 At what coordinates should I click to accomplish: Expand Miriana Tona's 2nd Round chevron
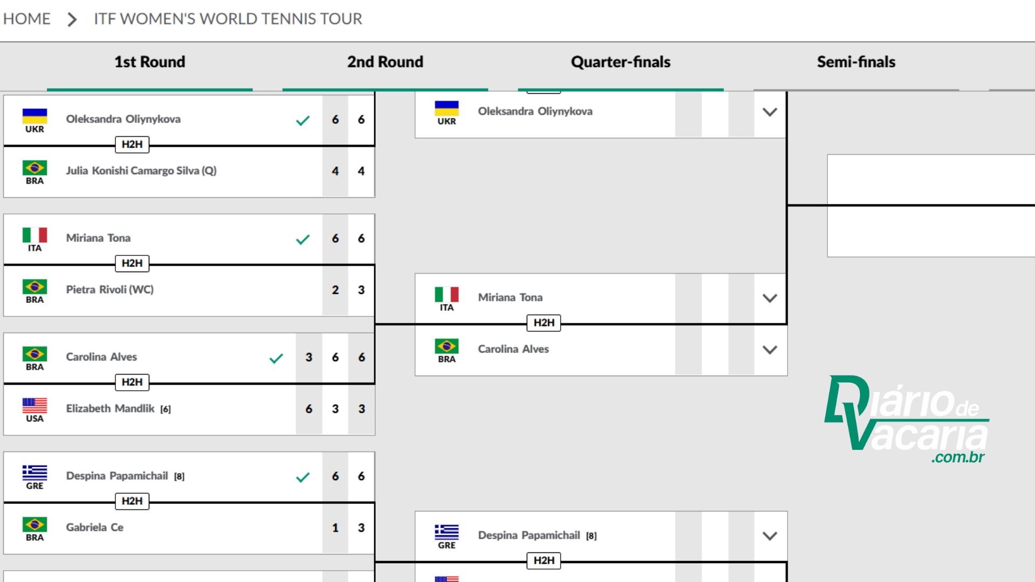pos(770,298)
